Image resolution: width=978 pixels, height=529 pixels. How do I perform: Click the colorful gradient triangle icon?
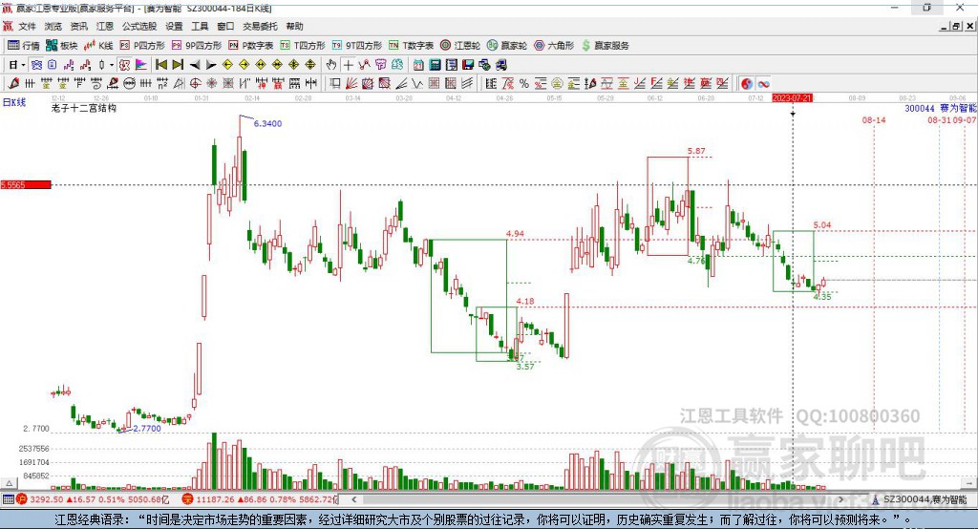point(141,65)
